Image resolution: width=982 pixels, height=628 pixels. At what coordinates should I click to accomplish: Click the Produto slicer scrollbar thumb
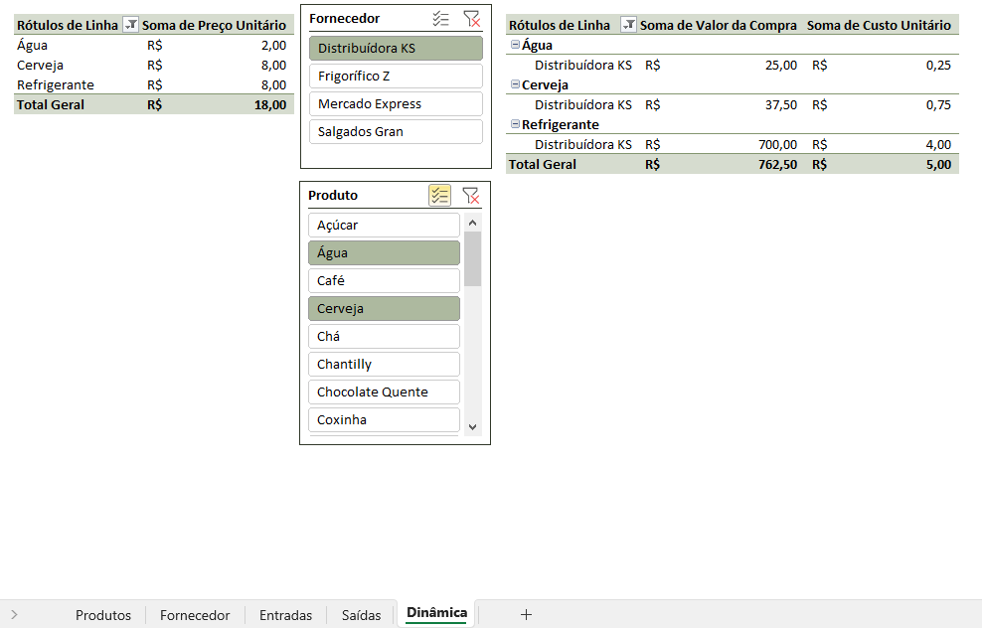pos(473,258)
